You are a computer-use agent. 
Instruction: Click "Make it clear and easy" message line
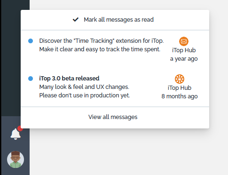(x=100, y=49)
